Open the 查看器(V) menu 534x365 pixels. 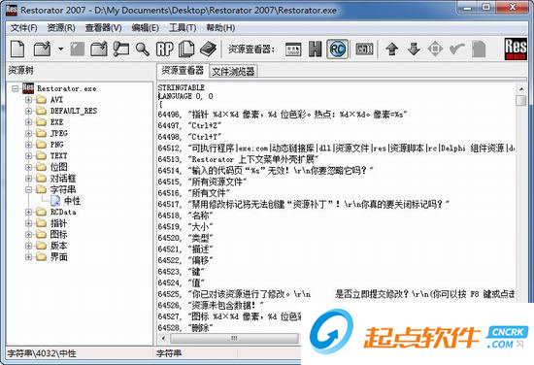[103, 27]
